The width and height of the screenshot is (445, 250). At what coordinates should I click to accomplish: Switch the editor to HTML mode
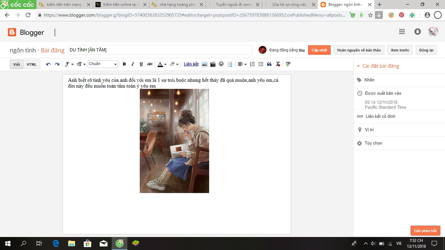click(x=32, y=64)
